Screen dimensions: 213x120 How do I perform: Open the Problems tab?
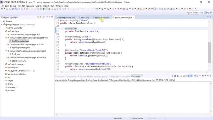click(125, 77)
